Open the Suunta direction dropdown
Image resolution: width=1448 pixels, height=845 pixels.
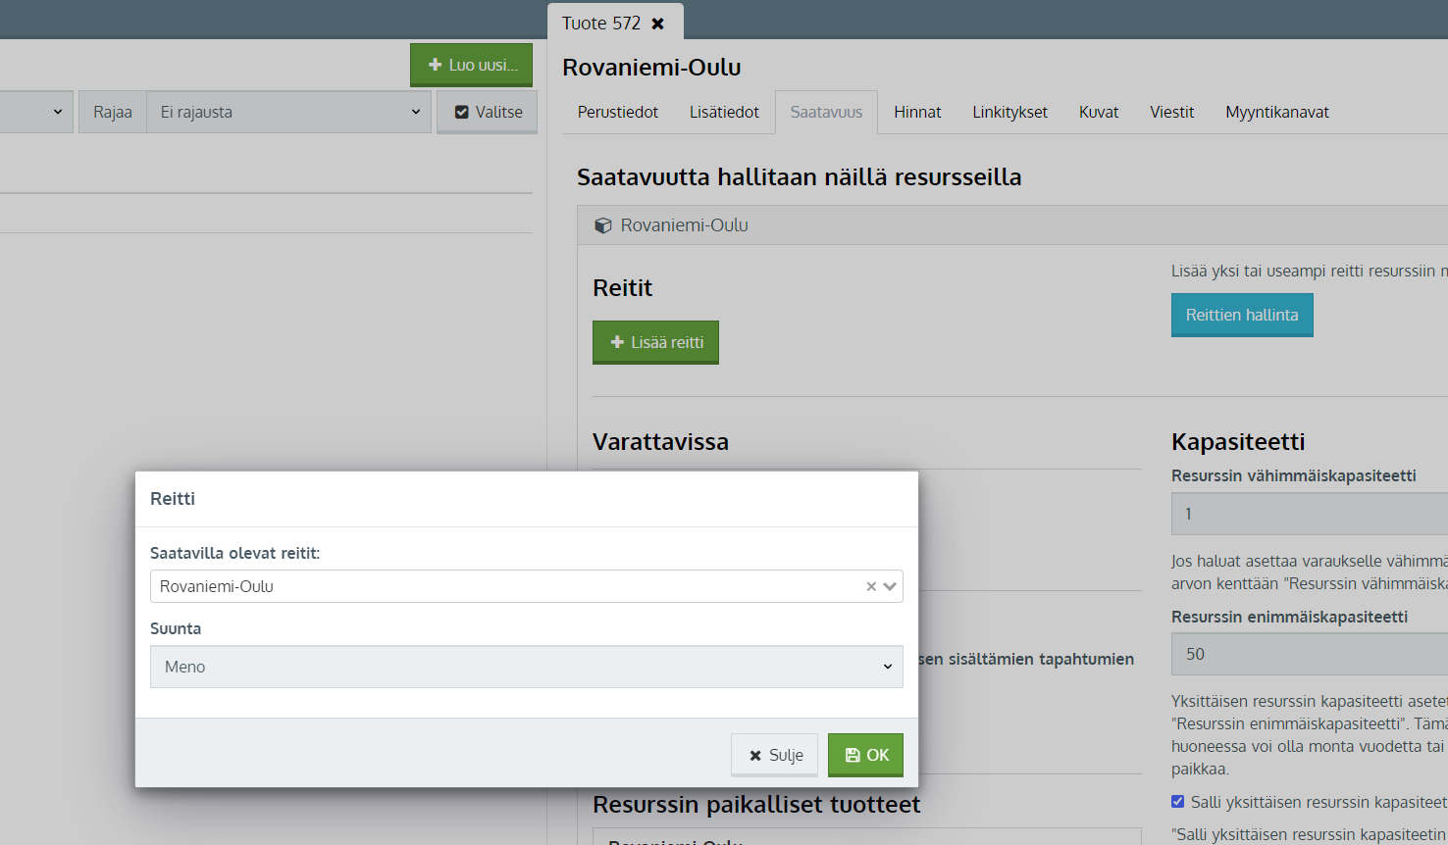click(526, 667)
